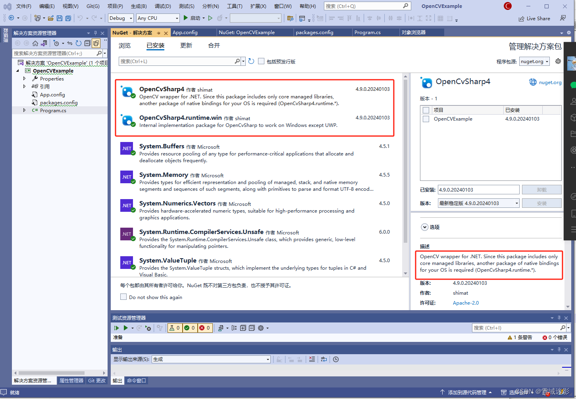The width and height of the screenshot is (576, 399).
Task: Toggle Word Wrap icon in Output panel
Action: 324,359
